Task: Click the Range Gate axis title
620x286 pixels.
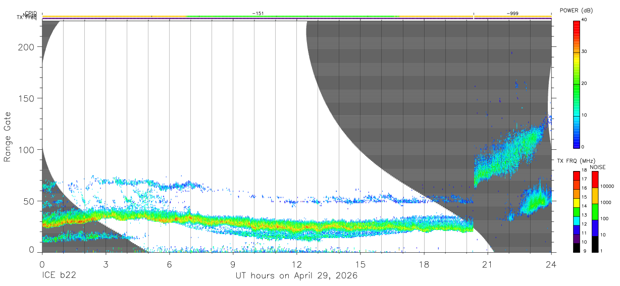Action: [8, 137]
